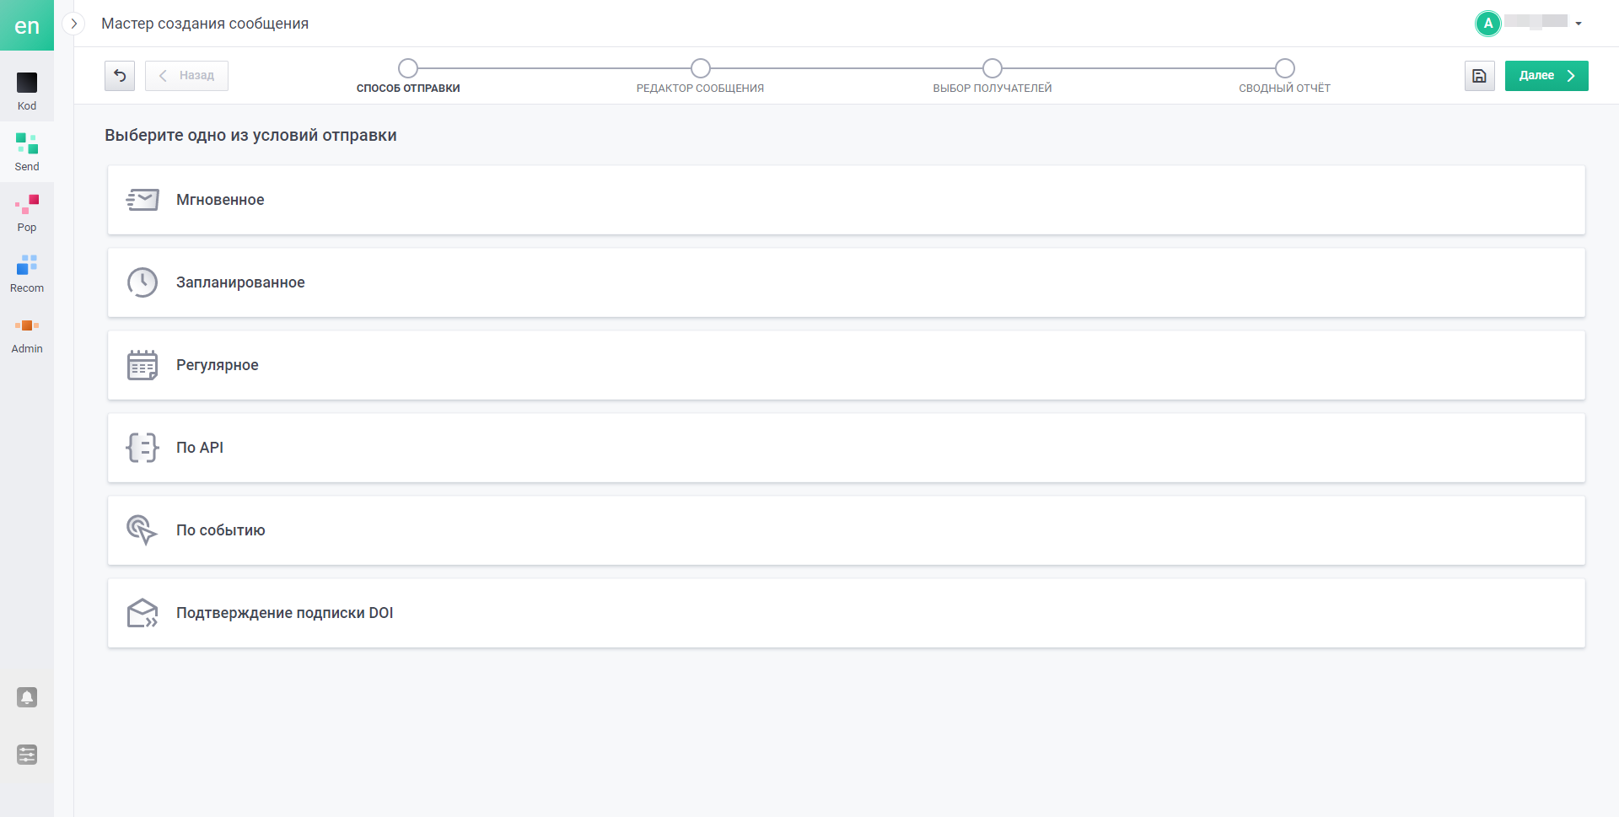
Task: Save the message with floppy icon
Action: coord(1479,76)
